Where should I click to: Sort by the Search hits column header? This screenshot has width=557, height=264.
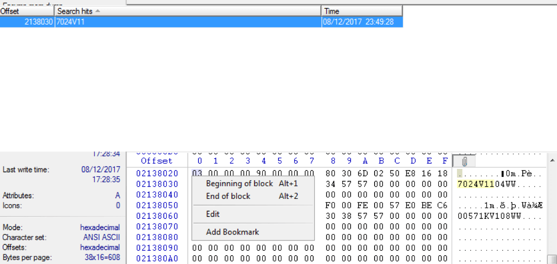[x=188, y=11]
